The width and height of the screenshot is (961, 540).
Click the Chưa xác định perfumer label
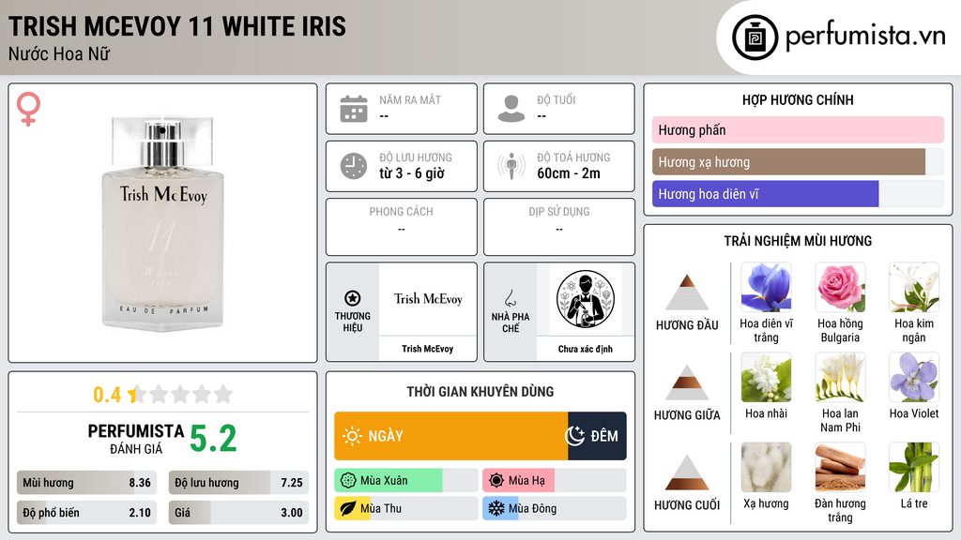586,349
